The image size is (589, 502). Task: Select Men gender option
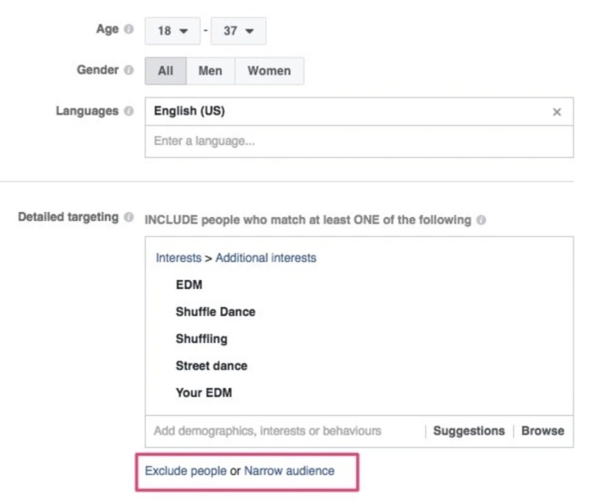tap(211, 71)
